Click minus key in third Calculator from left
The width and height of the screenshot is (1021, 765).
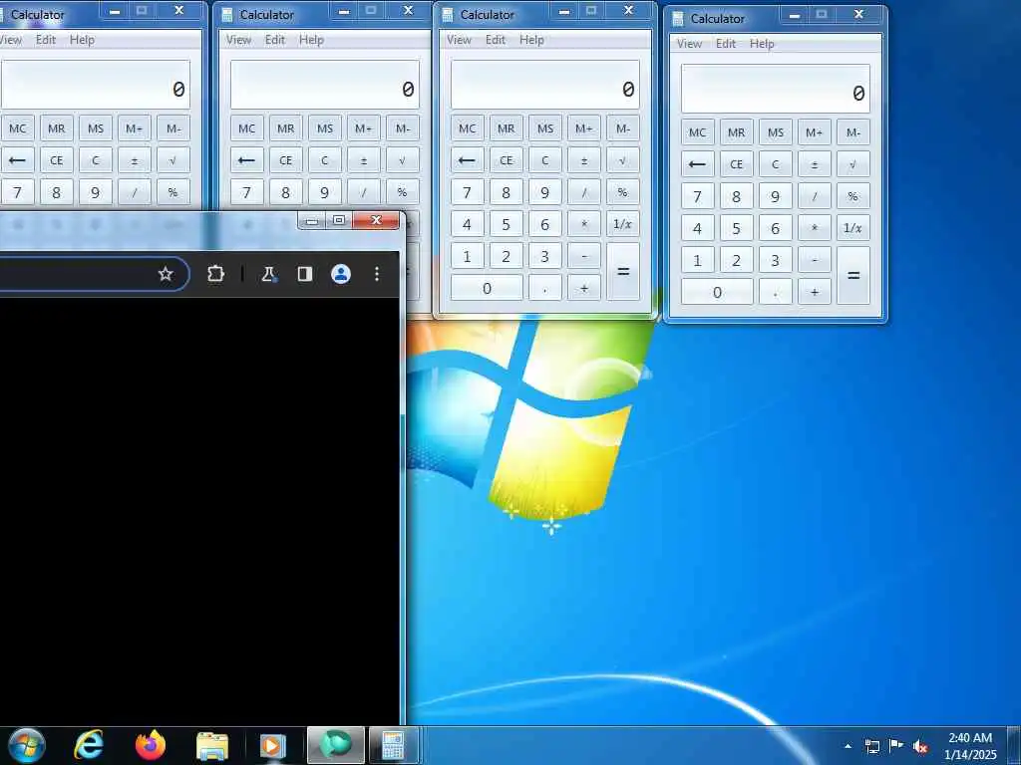[584, 256]
